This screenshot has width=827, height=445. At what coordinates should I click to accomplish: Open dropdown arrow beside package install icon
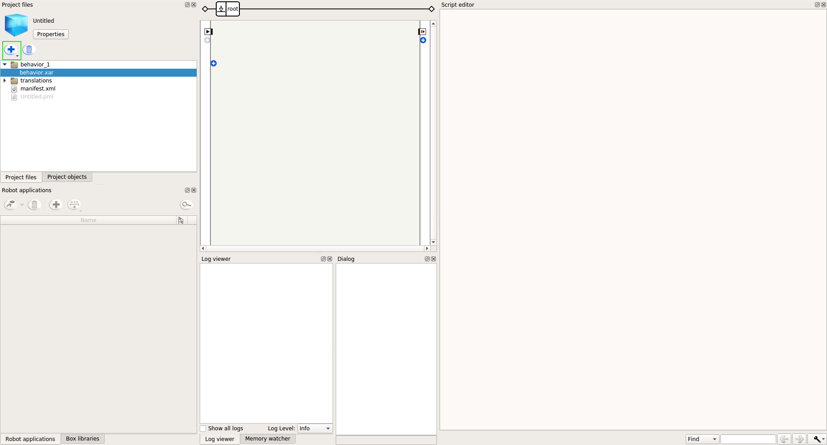[x=22, y=205]
